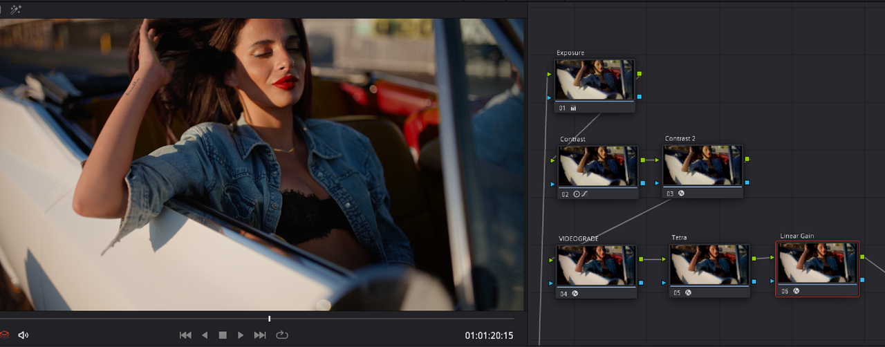Click the magic wand icon above the viewer
The height and width of the screenshot is (347, 885).
tap(16, 9)
